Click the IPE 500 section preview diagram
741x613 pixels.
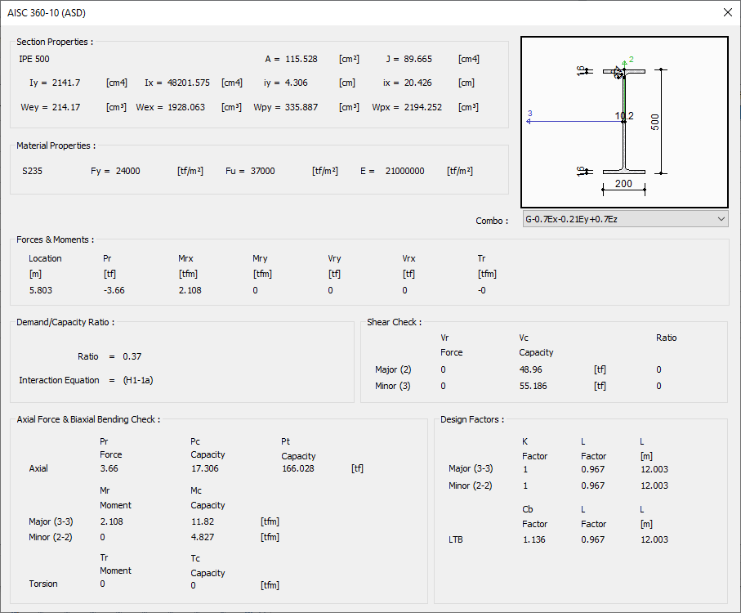623,121
